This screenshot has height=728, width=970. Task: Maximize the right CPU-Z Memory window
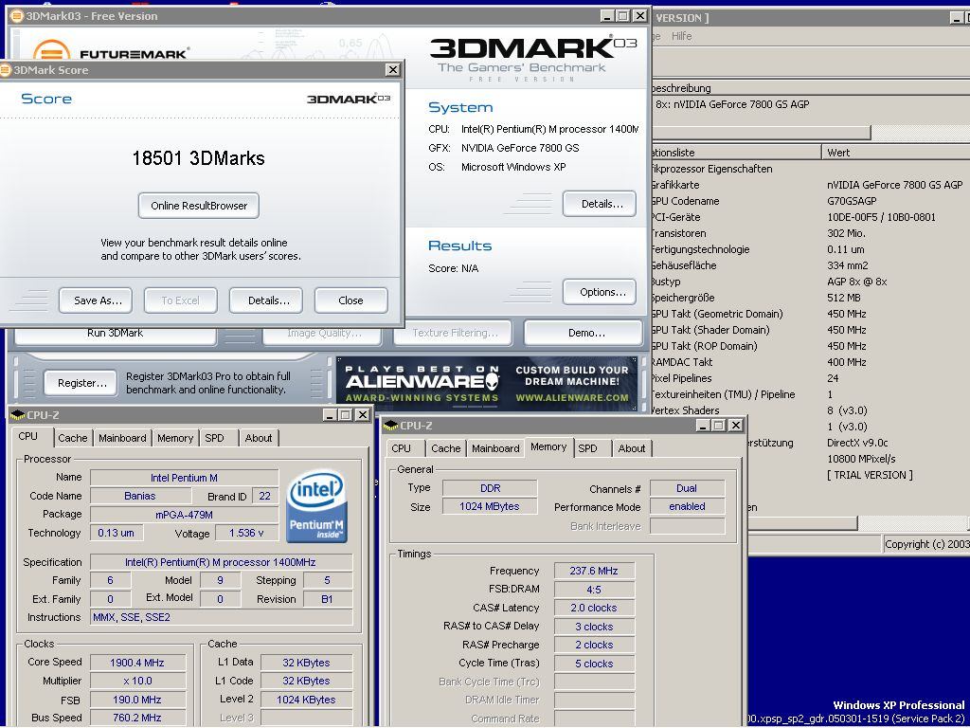[718, 426]
